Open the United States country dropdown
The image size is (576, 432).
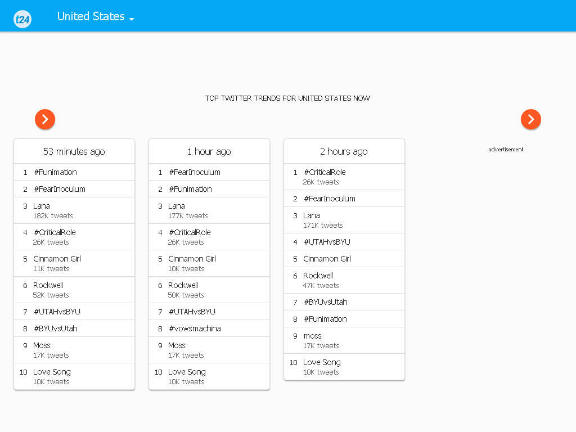point(96,16)
